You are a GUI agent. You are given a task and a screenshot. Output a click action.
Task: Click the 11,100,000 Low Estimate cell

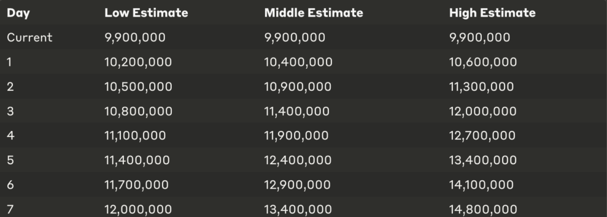tap(135, 136)
